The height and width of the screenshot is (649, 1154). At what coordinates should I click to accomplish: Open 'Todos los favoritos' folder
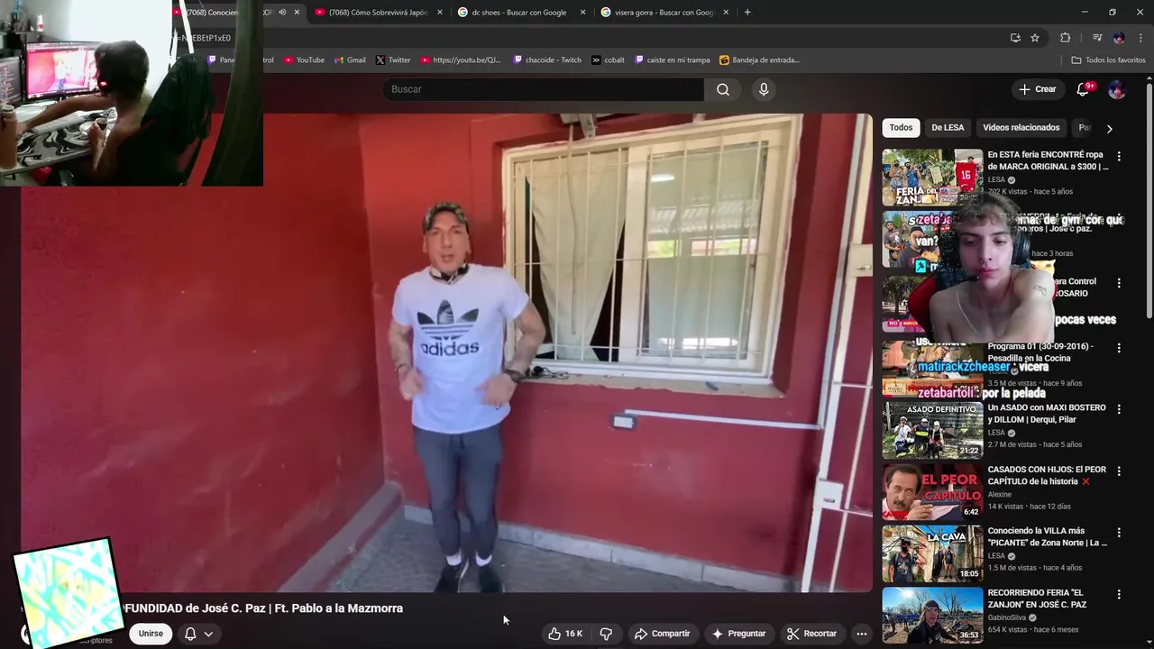1108,59
